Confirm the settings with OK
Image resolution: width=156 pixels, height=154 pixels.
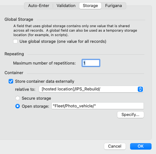point(141,146)
